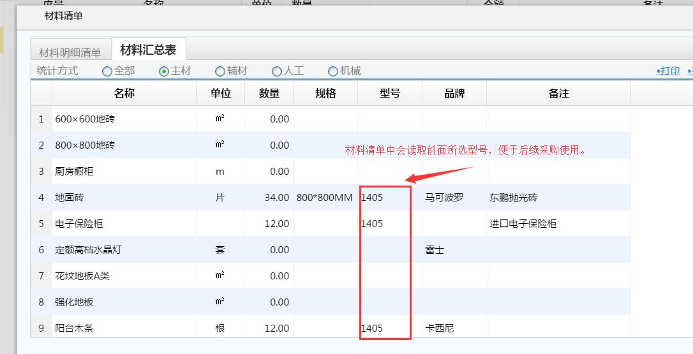Switch to the 材料明细清单 tab
This screenshot has height=354, width=693.
pos(70,52)
